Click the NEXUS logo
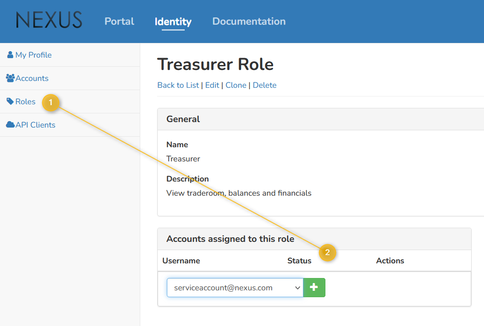The width and height of the screenshot is (484, 326). 49,21
